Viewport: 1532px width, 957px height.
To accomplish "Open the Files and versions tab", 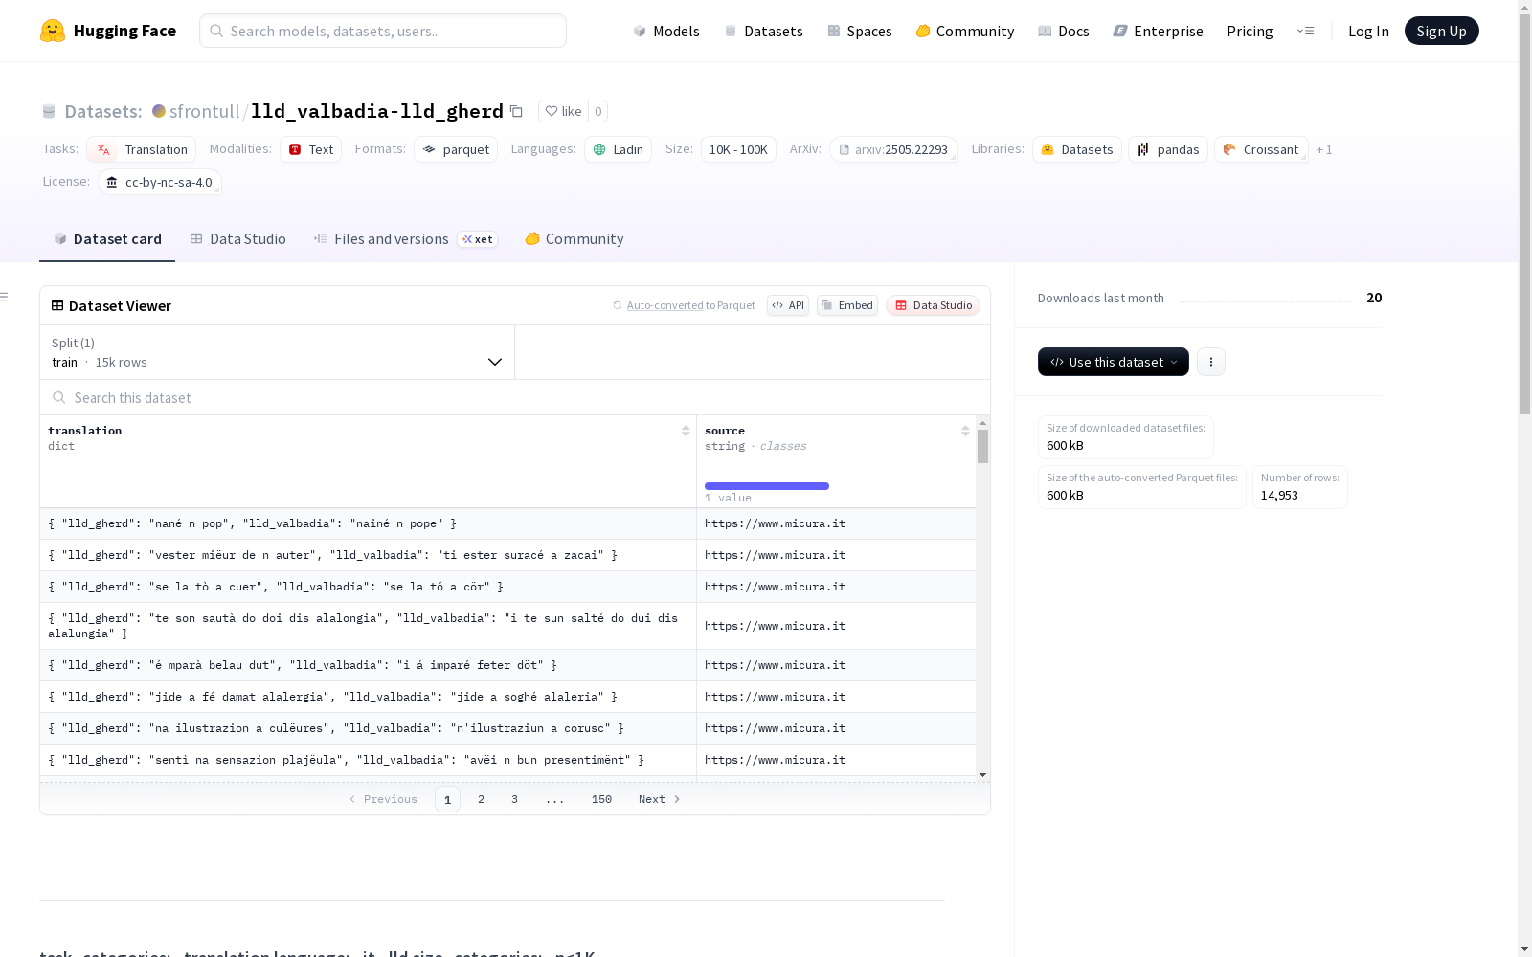I will pos(405,239).
